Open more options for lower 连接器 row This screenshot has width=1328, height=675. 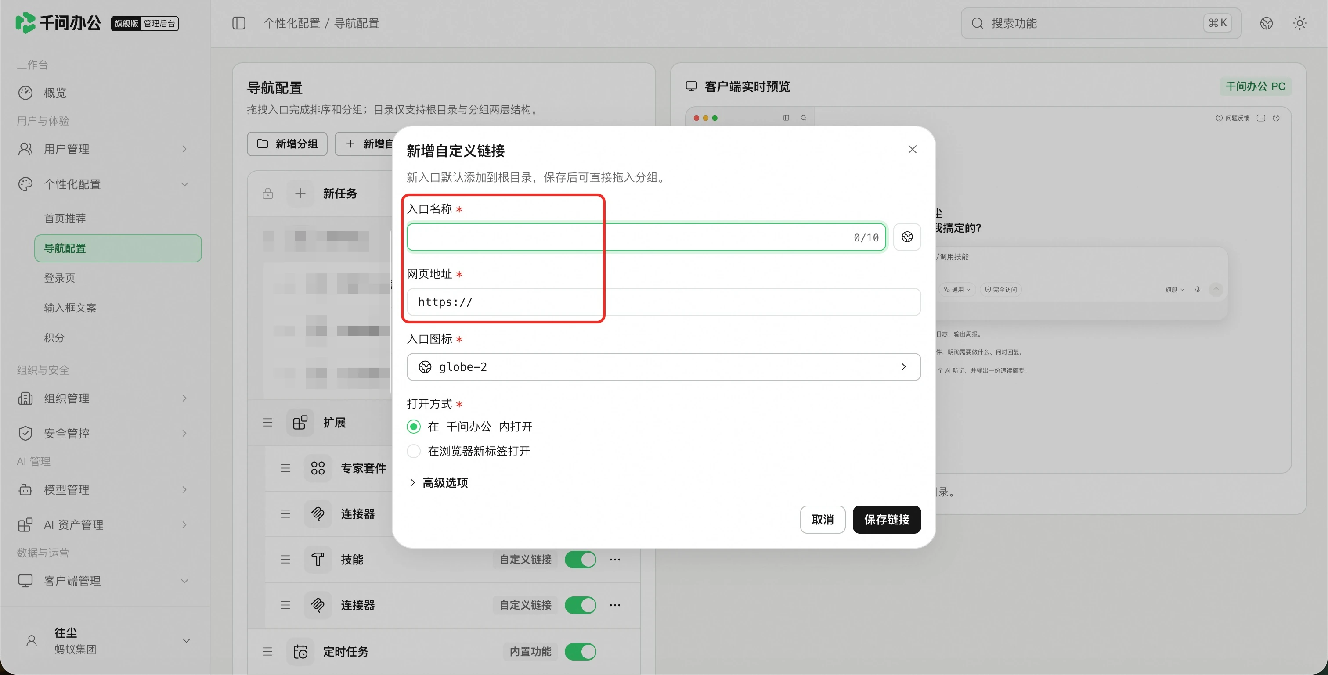(615, 605)
